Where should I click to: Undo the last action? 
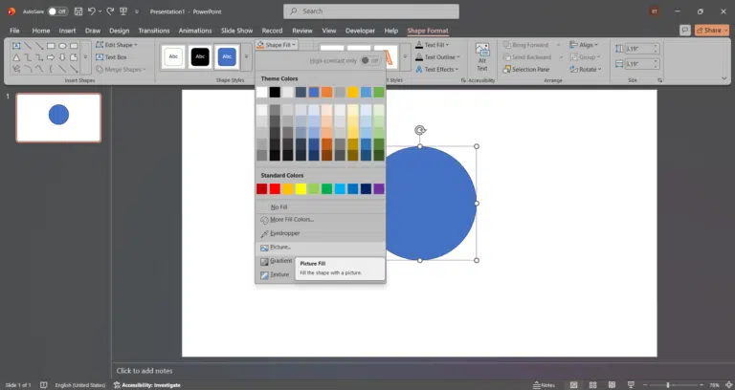92,11
